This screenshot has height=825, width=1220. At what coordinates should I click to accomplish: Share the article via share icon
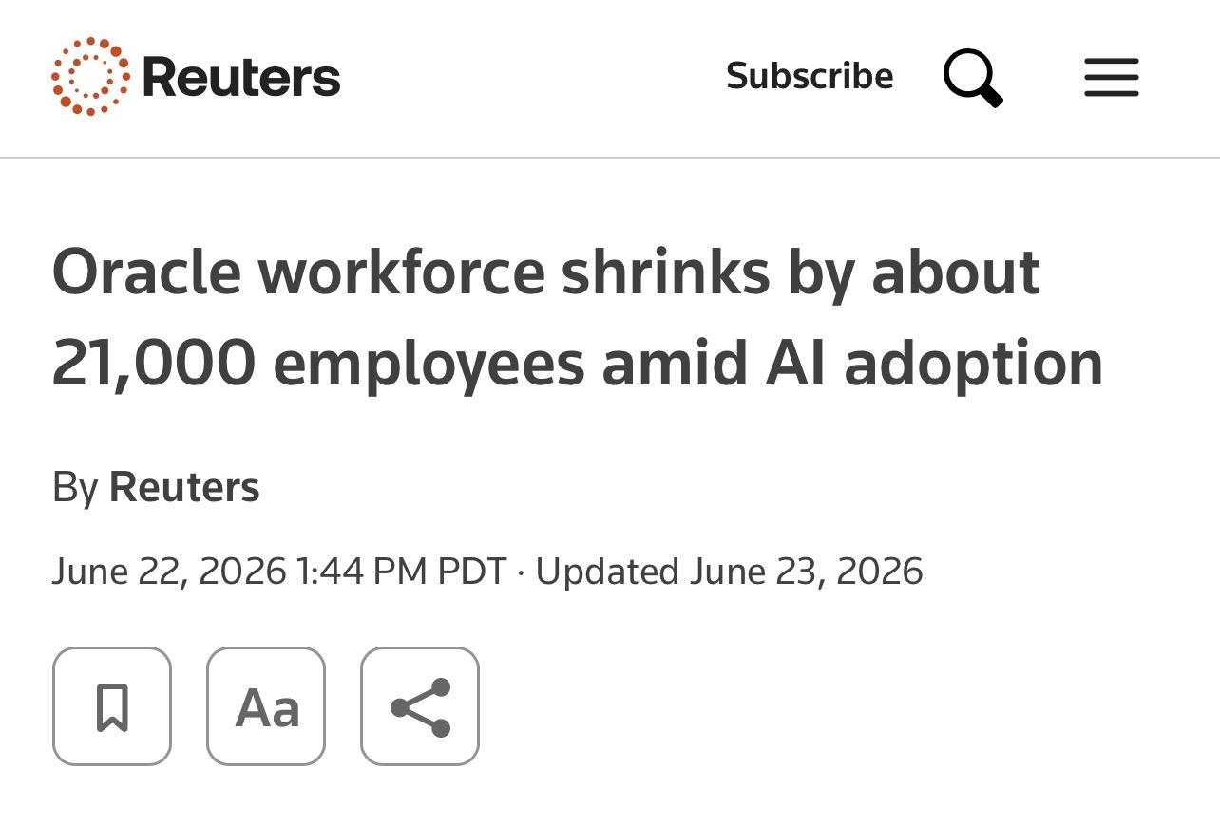click(420, 706)
